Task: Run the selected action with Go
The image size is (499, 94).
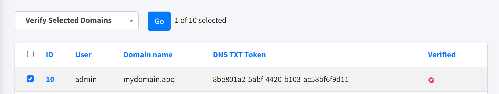Action: 159,21
